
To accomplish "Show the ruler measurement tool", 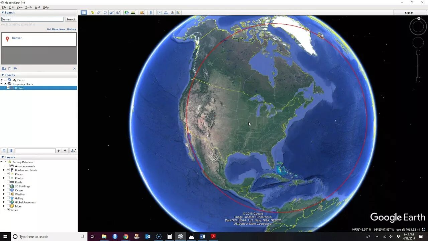I will pos(150,12).
